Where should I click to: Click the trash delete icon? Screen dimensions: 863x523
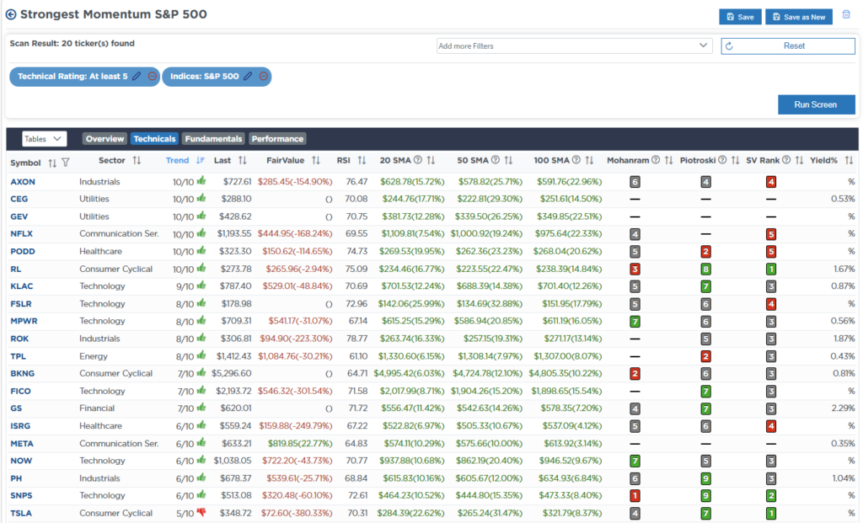[846, 15]
